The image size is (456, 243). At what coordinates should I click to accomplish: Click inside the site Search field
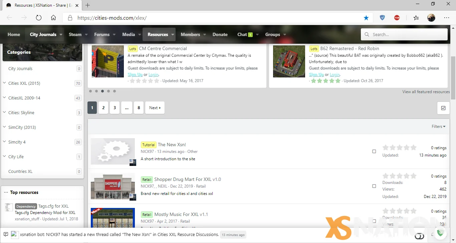404,34
